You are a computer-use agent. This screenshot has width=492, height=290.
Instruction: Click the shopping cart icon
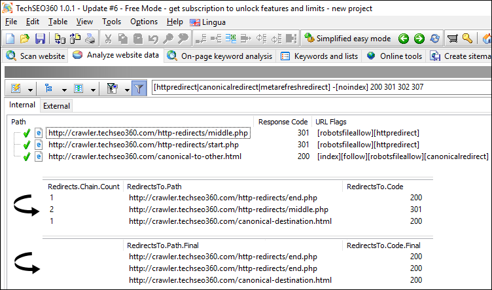tap(453, 39)
